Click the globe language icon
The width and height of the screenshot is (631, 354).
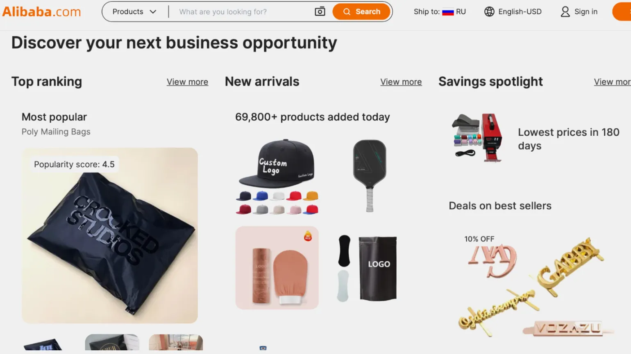[x=489, y=11]
